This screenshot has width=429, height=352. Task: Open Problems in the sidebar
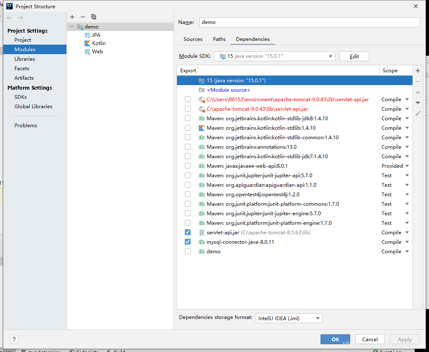coord(26,126)
